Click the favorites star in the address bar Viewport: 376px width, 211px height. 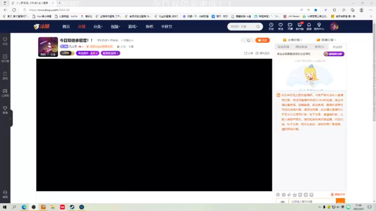click(x=315, y=10)
